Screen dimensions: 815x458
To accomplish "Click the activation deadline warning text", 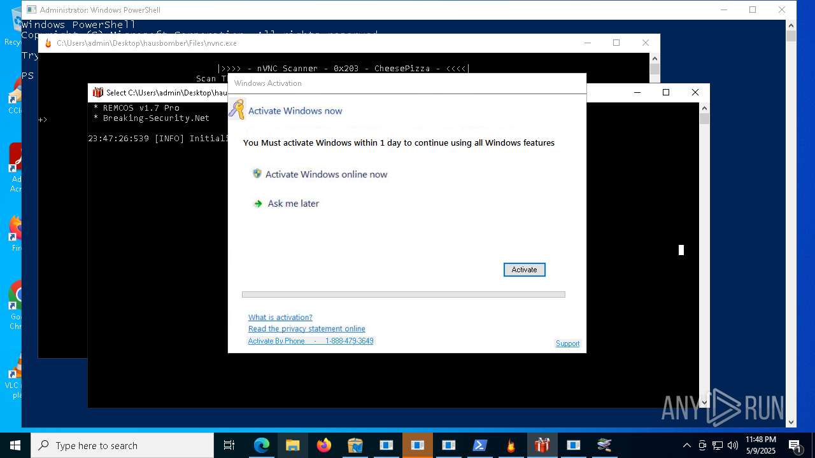I will pyautogui.click(x=399, y=143).
